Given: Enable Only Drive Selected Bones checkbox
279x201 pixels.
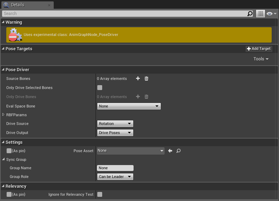Looking at the screenshot, I should (x=100, y=88).
